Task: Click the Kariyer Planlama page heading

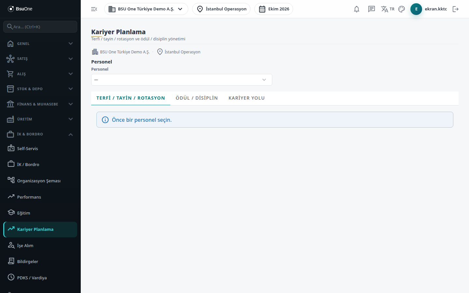Action: 118,32
